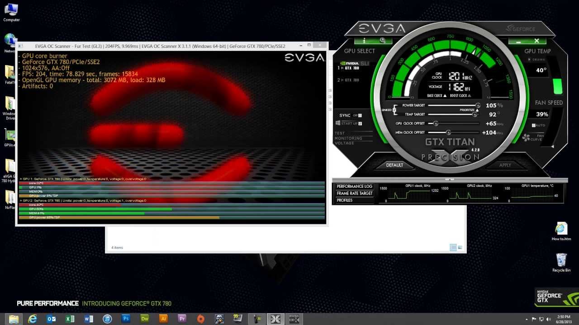Image resolution: width=579 pixels, height=325 pixels.
Task: Open Illustrator from the taskbar
Action: click(x=163, y=319)
